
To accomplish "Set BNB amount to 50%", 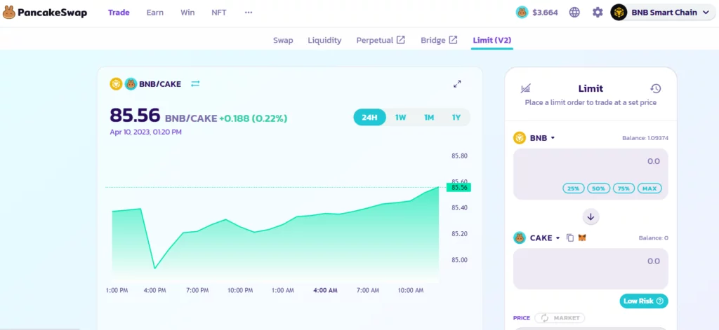I will 598,188.
